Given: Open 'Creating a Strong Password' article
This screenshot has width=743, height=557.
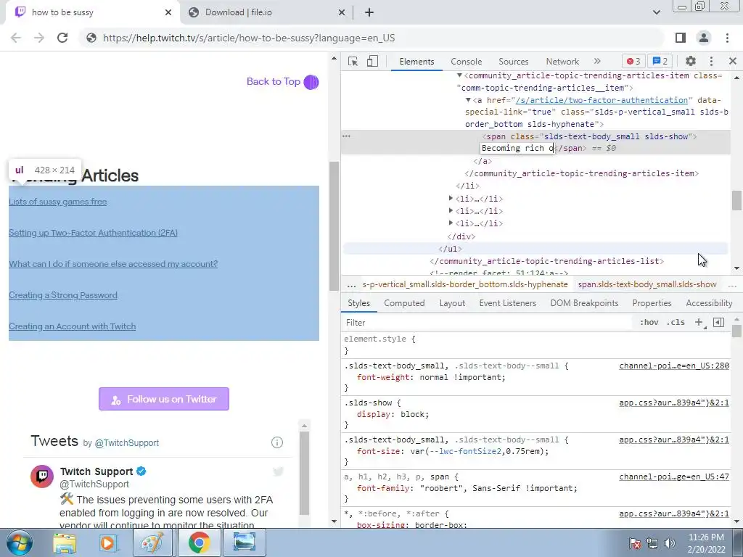Looking at the screenshot, I should (x=63, y=295).
